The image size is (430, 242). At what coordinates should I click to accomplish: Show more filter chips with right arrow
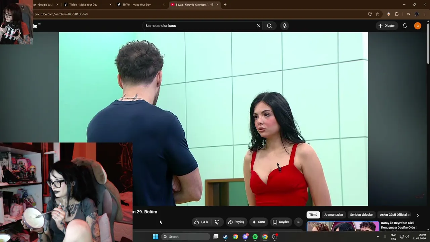tap(418, 215)
